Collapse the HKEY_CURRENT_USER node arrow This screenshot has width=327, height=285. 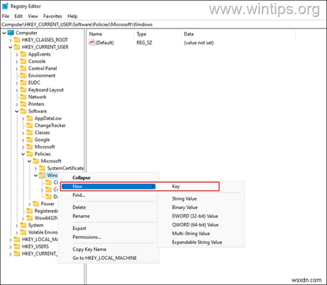click(11, 47)
